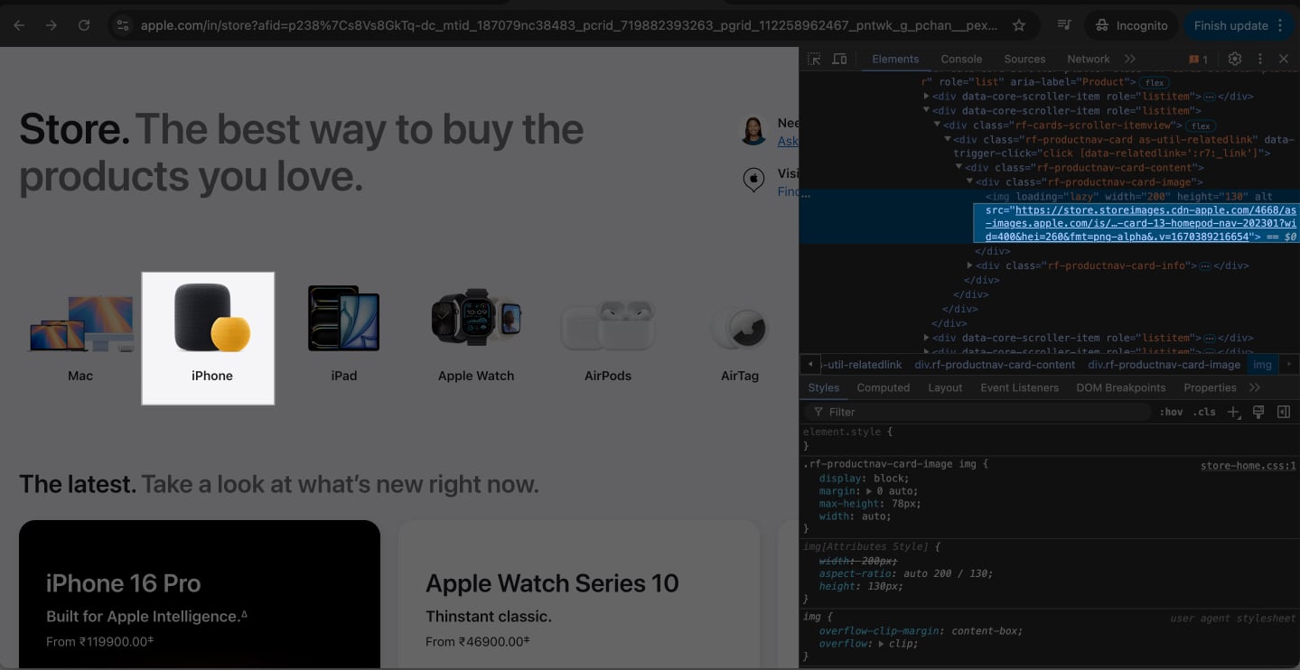The height and width of the screenshot is (670, 1300).
Task: Add a new style rule with plus icon
Action: click(1233, 412)
